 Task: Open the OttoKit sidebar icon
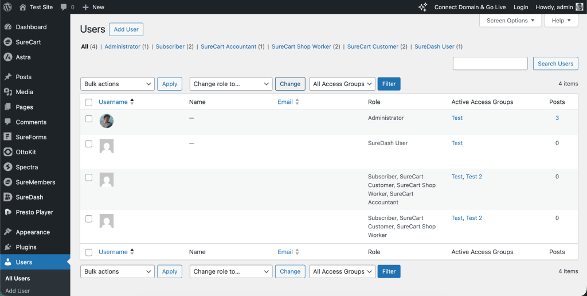8,152
